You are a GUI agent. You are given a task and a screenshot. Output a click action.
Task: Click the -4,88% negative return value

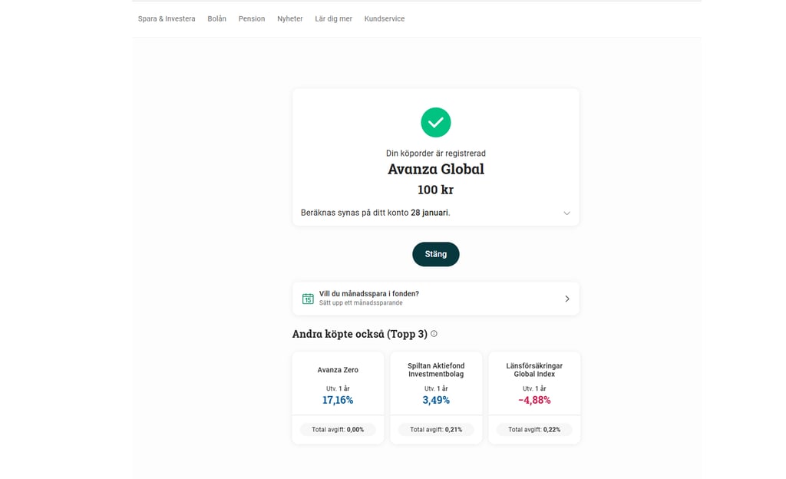tap(534, 400)
